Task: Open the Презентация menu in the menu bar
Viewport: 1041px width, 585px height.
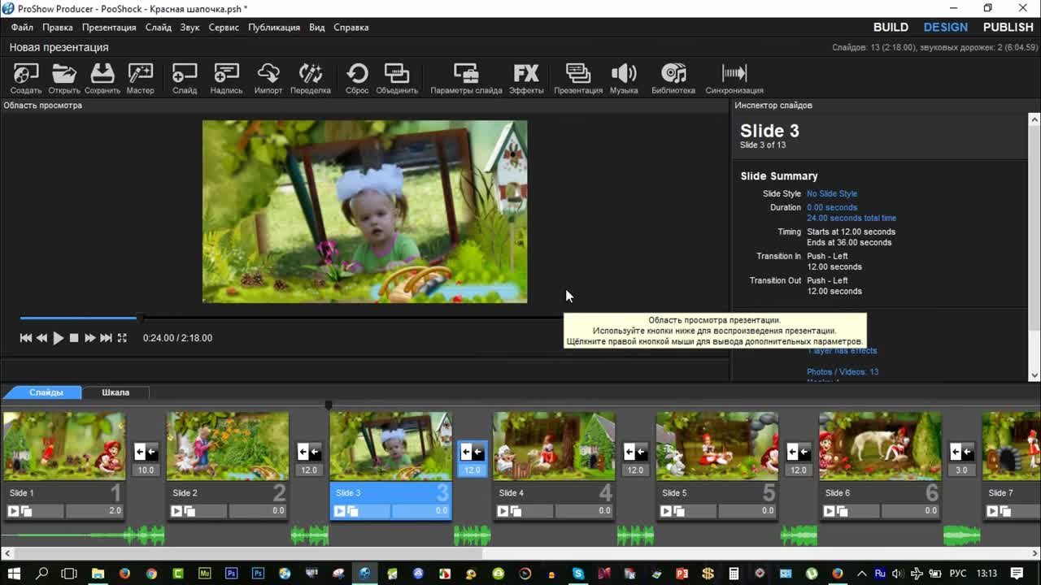Action: (109, 28)
